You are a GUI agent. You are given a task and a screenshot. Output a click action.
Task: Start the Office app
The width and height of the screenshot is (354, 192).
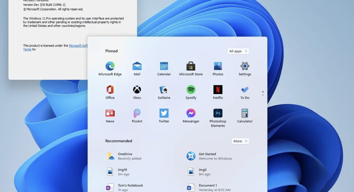click(110, 91)
